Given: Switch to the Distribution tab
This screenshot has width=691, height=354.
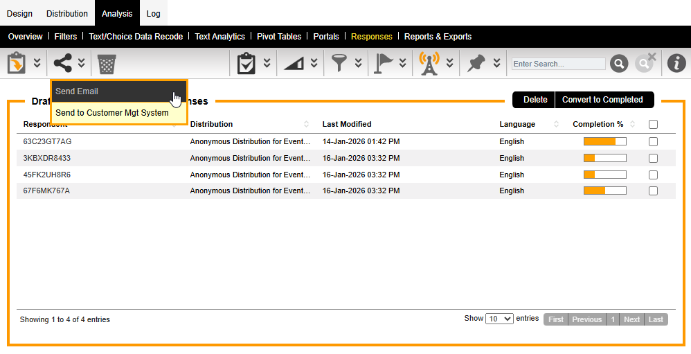Looking at the screenshot, I should click(67, 13).
